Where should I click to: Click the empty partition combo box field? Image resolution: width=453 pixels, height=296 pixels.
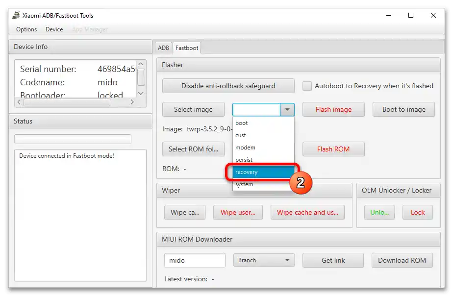click(x=256, y=109)
